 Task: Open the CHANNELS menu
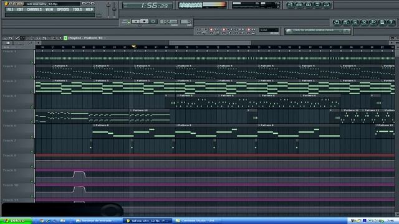34,9
